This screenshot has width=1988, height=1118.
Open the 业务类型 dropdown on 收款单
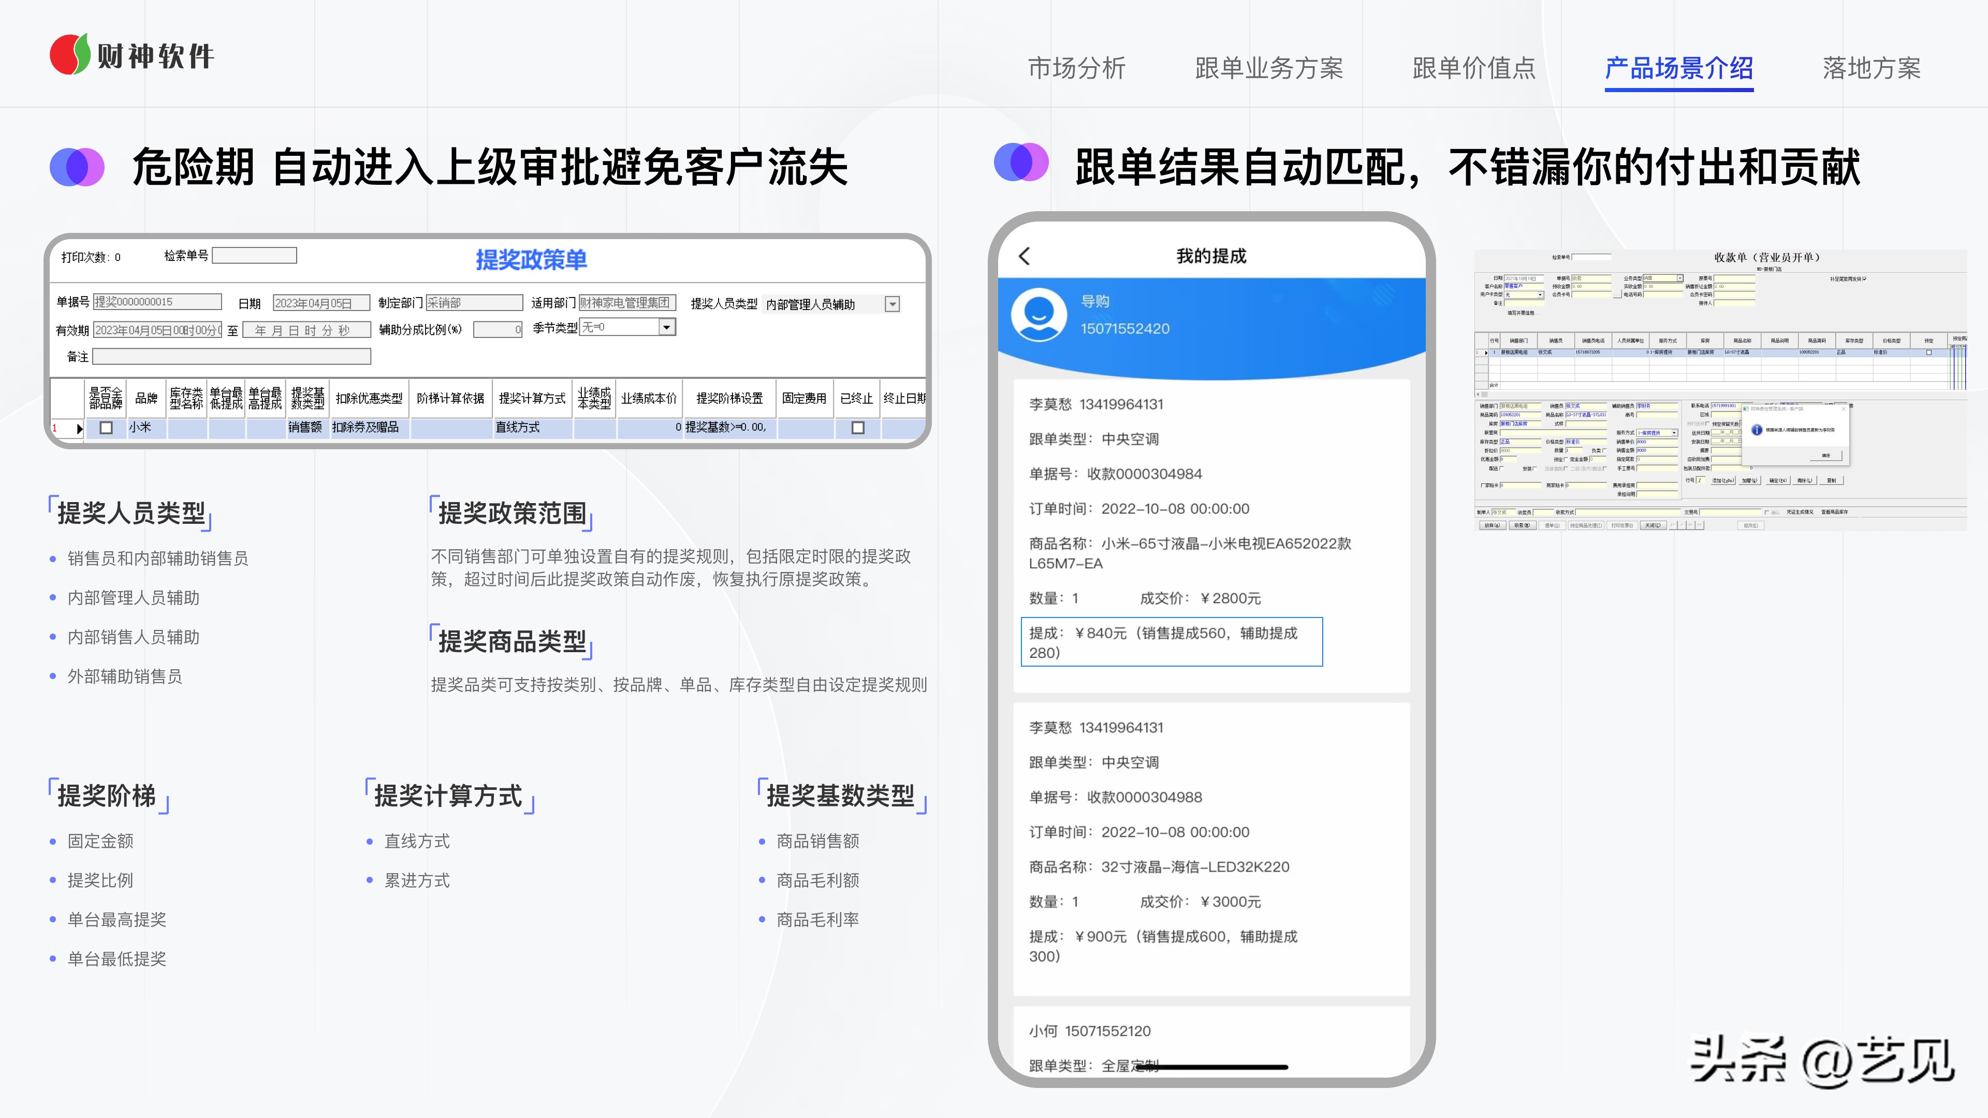coord(1680,278)
